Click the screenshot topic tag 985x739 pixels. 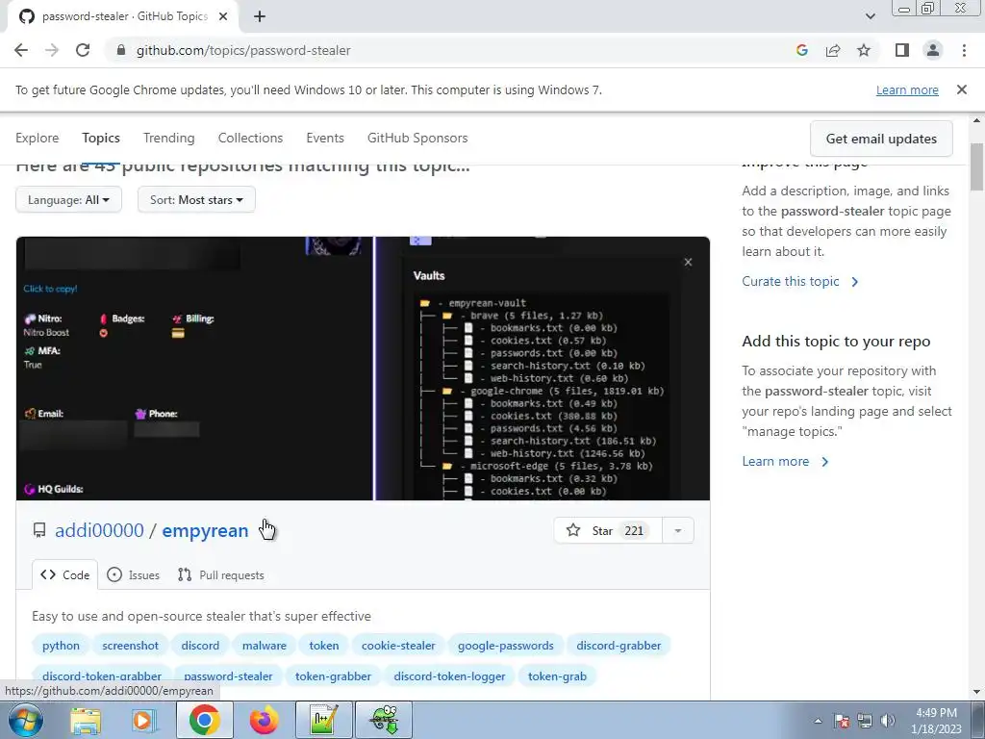pyautogui.click(x=130, y=646)
